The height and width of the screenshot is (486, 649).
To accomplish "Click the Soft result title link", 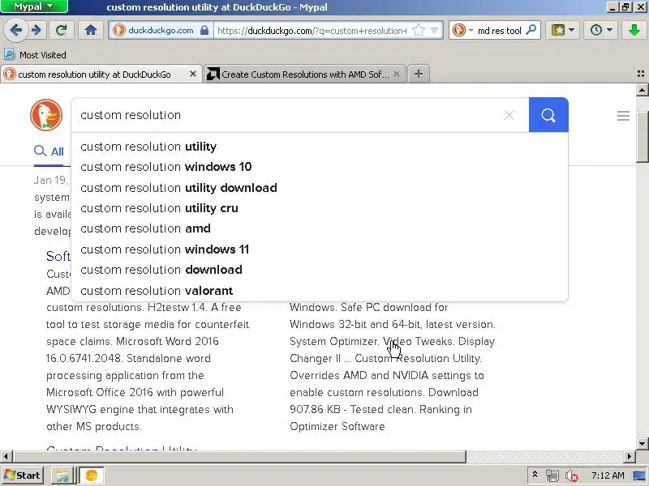I will [x=58, y=256].
